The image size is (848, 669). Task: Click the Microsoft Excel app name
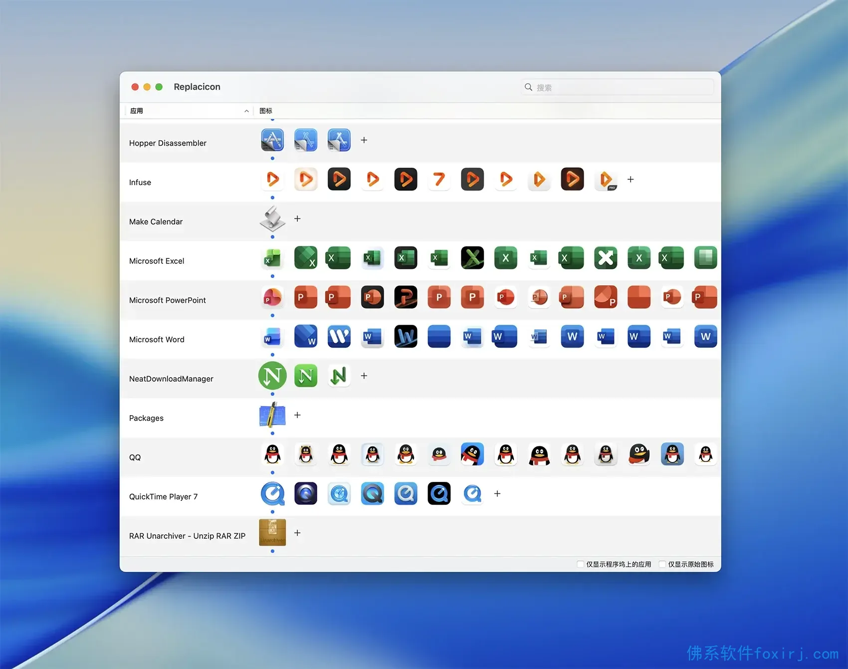click(157, 261)
